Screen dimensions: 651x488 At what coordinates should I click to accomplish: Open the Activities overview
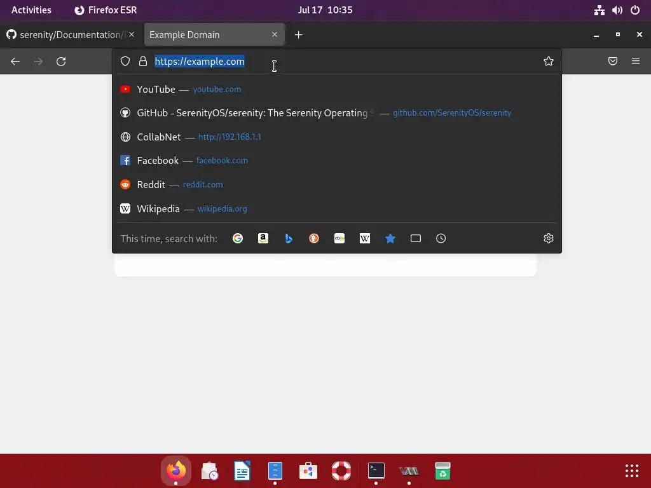(x=31, y=10)
